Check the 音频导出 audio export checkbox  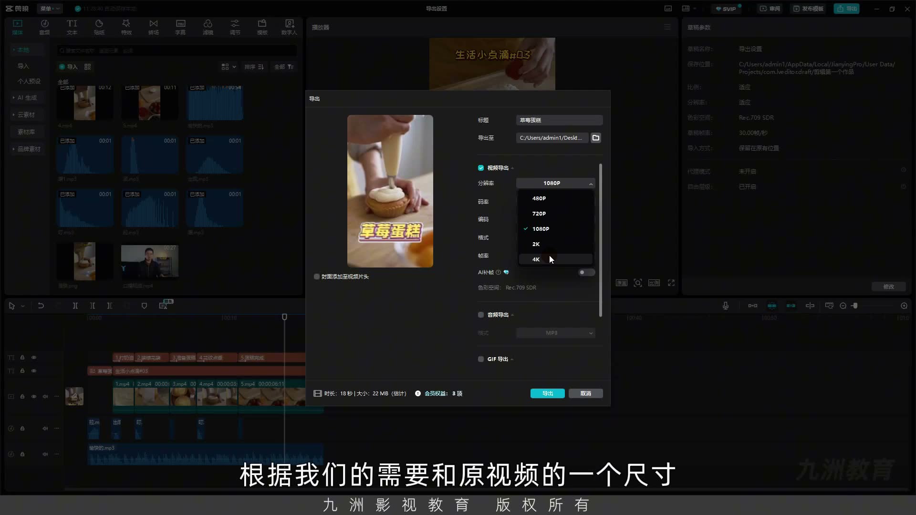coord(481,315)
